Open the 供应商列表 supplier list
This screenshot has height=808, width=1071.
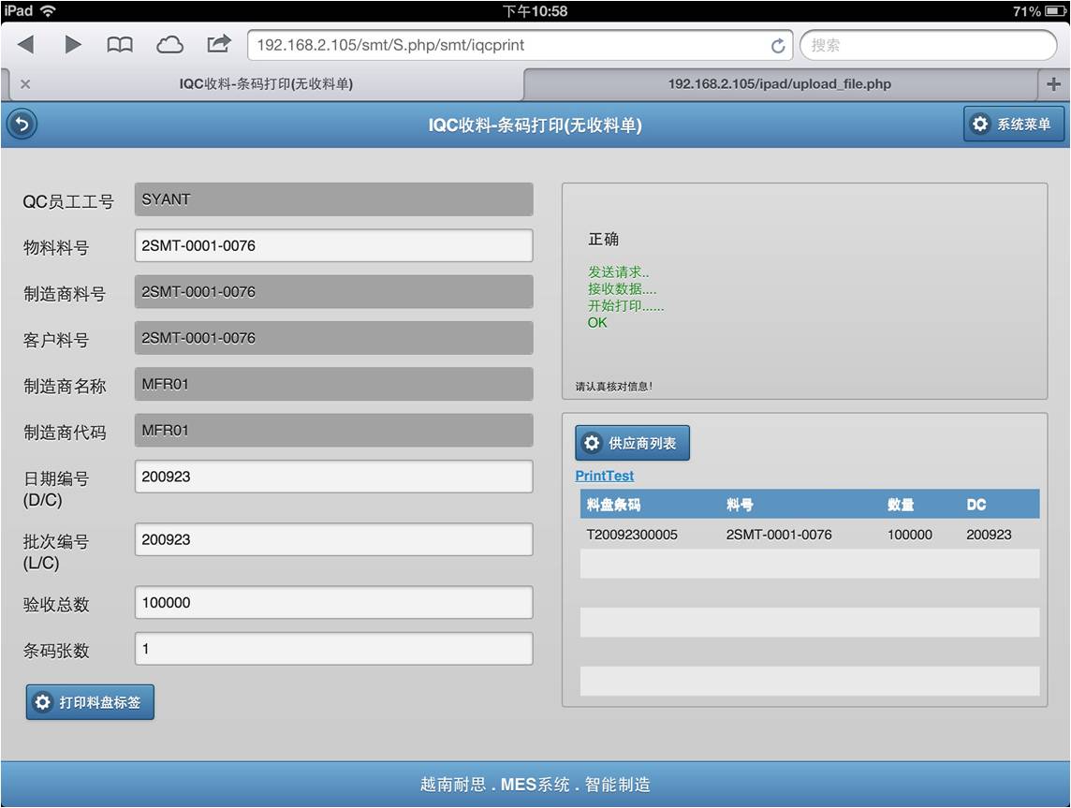tap(632, 443)
